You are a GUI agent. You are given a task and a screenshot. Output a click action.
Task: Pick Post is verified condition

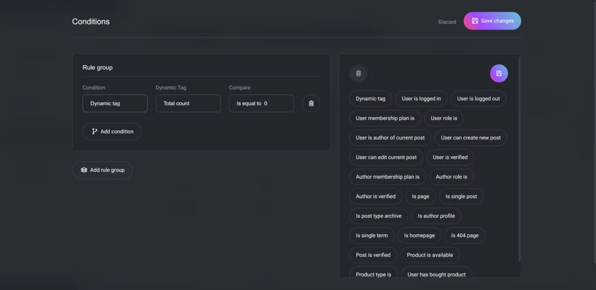(373, 255)
